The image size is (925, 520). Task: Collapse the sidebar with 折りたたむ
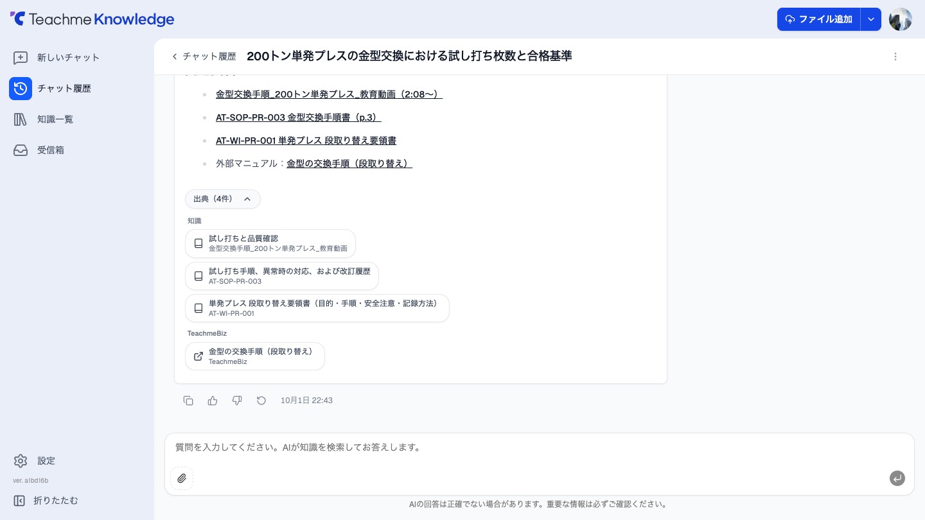pos(46,501)
